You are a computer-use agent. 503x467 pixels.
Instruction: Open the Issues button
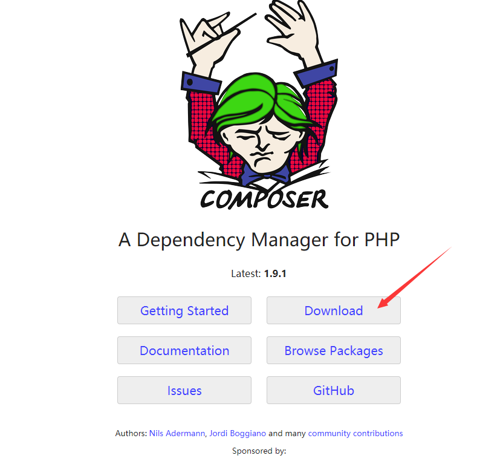tap(184, 390)
